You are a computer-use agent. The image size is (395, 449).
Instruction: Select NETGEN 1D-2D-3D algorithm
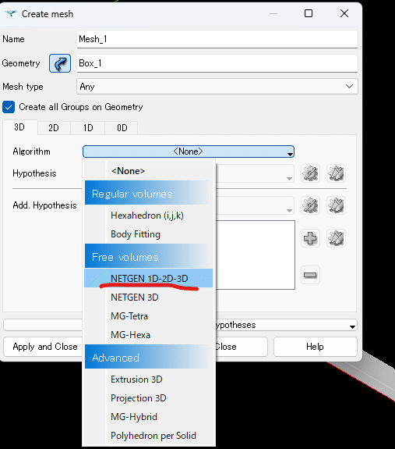(x=149, y=278)
